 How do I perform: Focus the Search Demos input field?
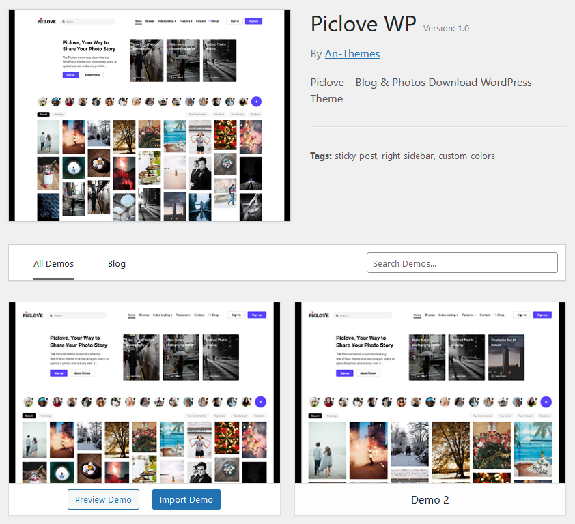tap(462, 263)
